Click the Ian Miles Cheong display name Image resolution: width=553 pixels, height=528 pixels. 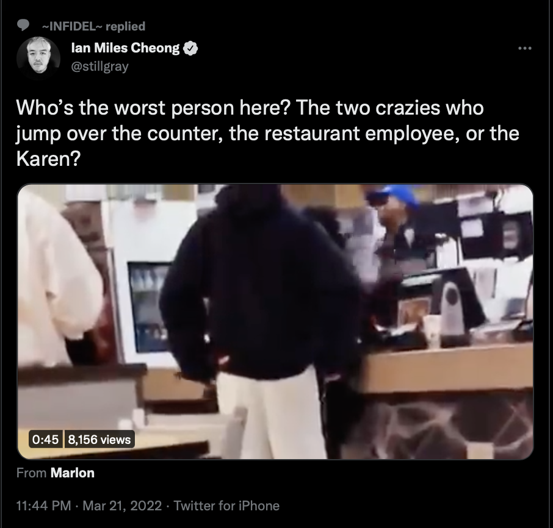coord(125,48)
